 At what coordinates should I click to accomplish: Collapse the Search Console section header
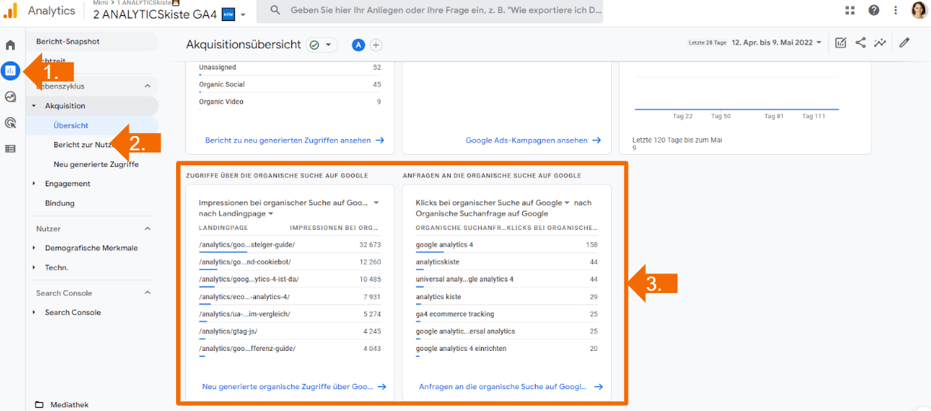(x=148, y=293)
